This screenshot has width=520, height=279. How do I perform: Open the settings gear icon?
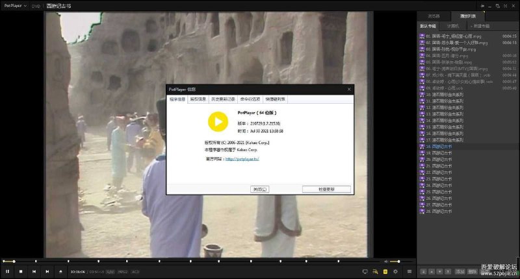pyautogui.click(x=396, y=271)
